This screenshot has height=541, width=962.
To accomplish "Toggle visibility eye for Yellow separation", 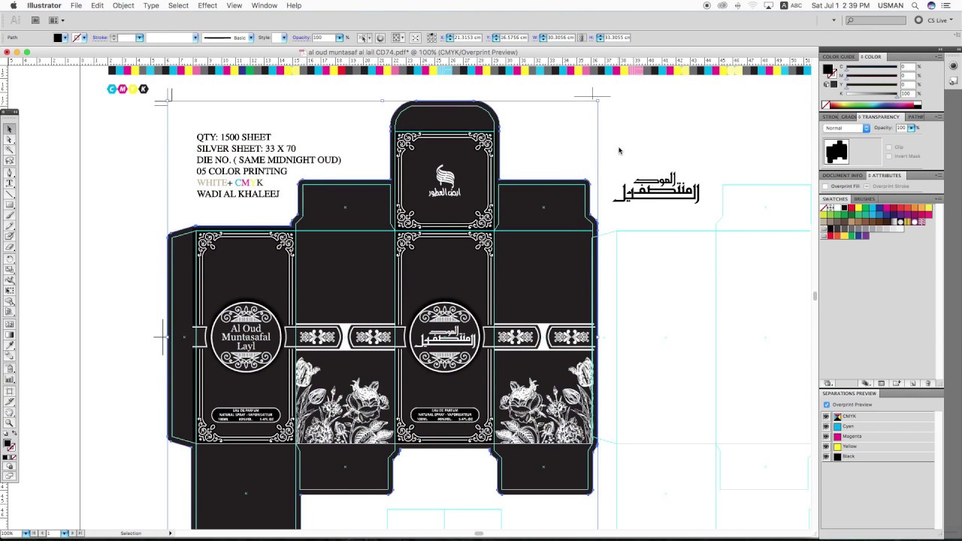I will (825, 446).
